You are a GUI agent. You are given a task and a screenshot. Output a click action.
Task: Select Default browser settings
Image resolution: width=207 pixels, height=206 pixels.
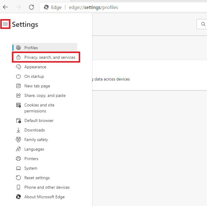(x=39, y=120)
